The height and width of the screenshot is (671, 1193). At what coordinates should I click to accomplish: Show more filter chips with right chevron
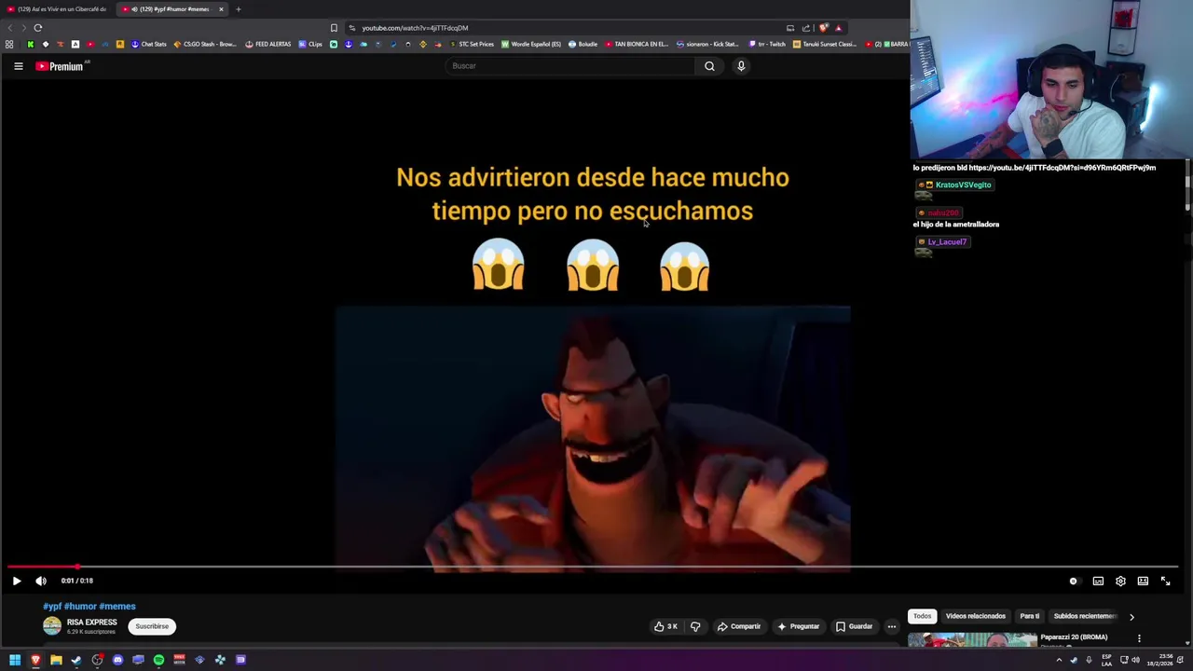1131,617
